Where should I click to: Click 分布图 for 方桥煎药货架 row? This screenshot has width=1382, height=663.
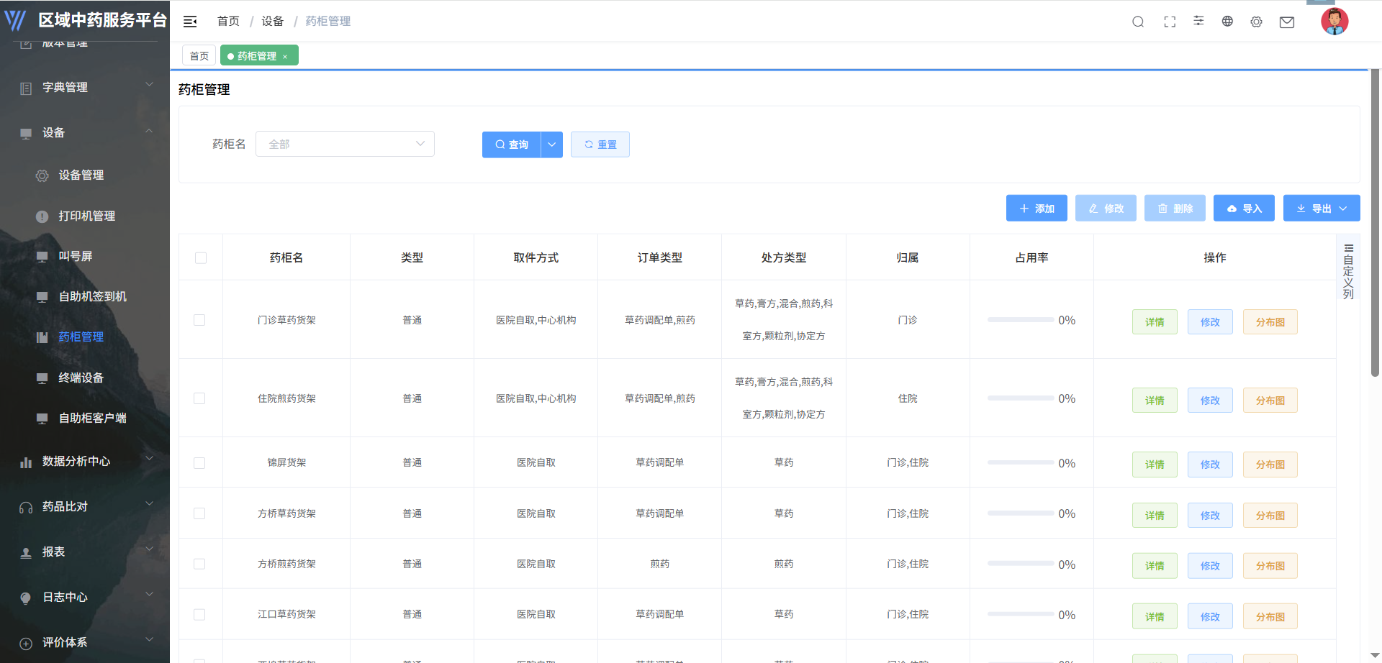(1270, 566)
